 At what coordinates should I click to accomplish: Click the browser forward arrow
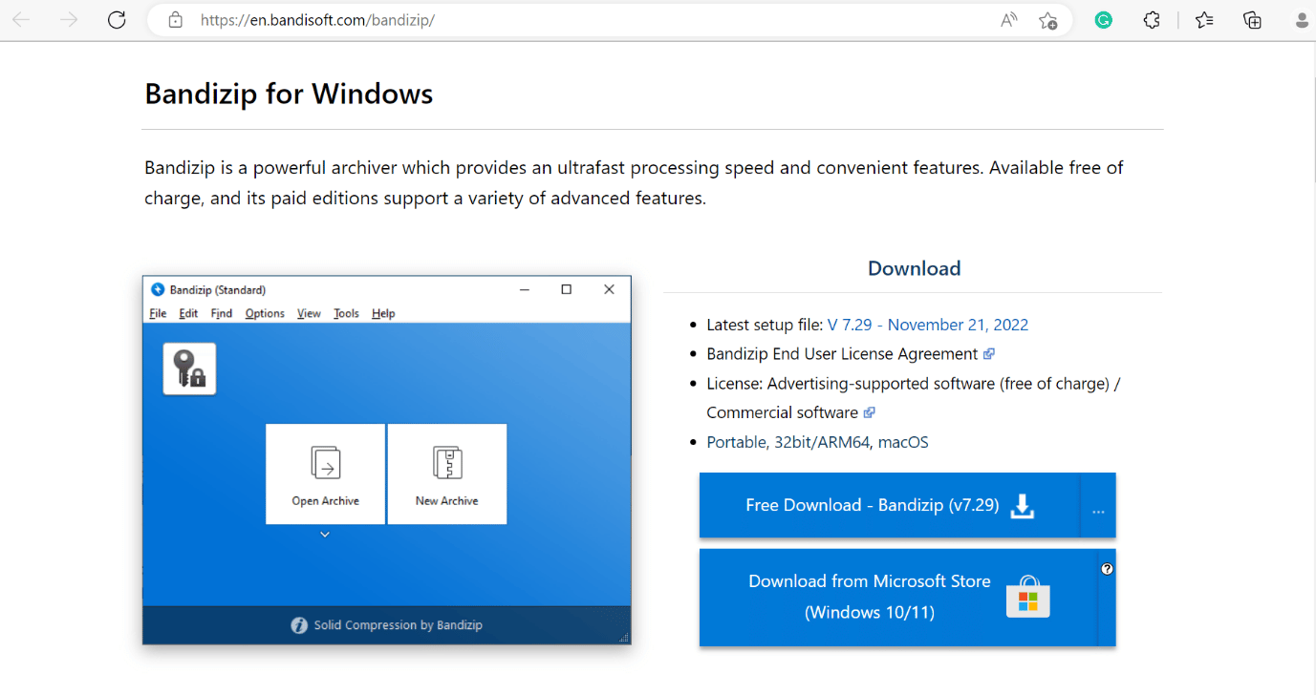point(69,20)
